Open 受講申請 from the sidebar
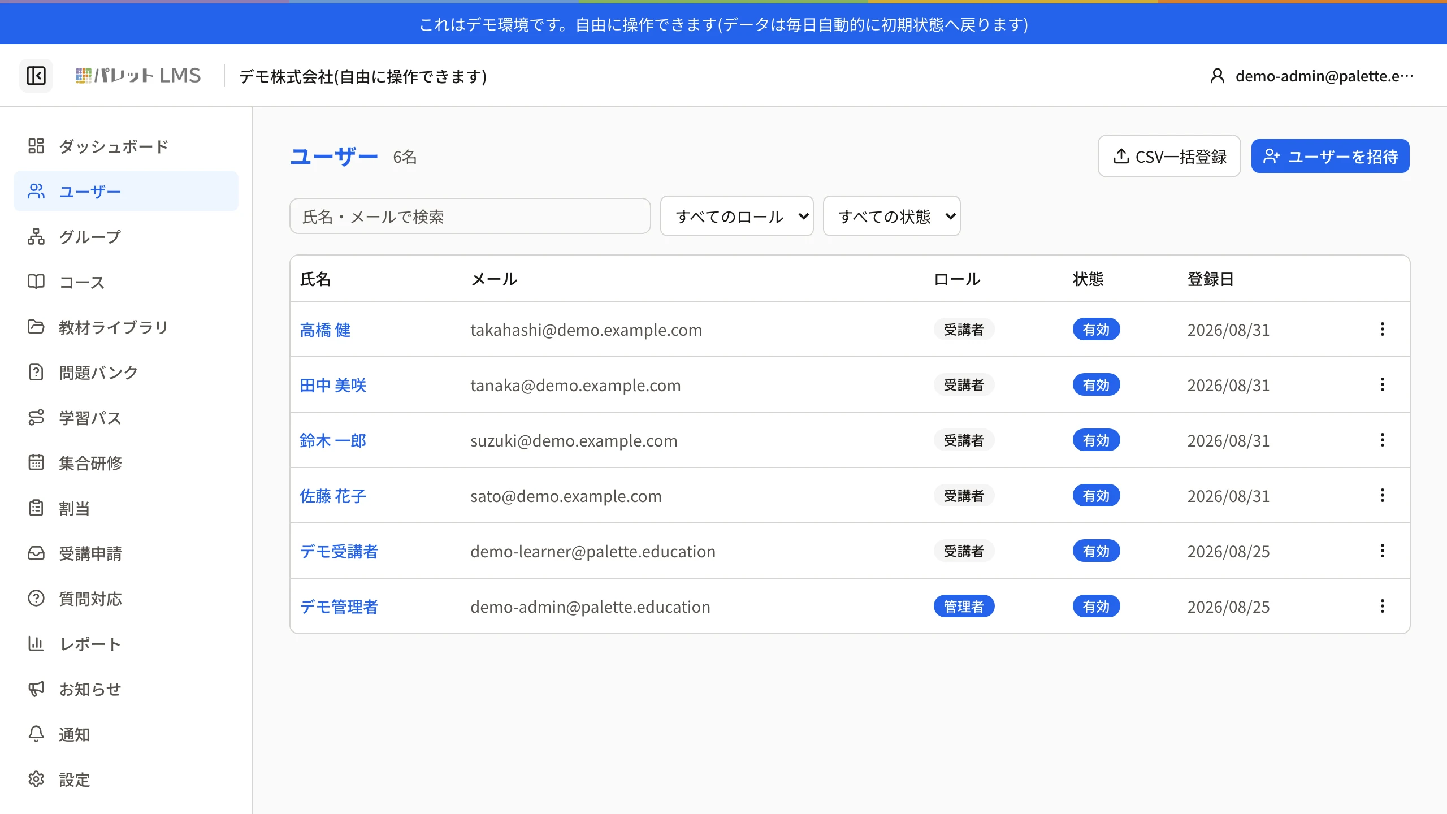 pyautogui.click(x=126, y=553)
